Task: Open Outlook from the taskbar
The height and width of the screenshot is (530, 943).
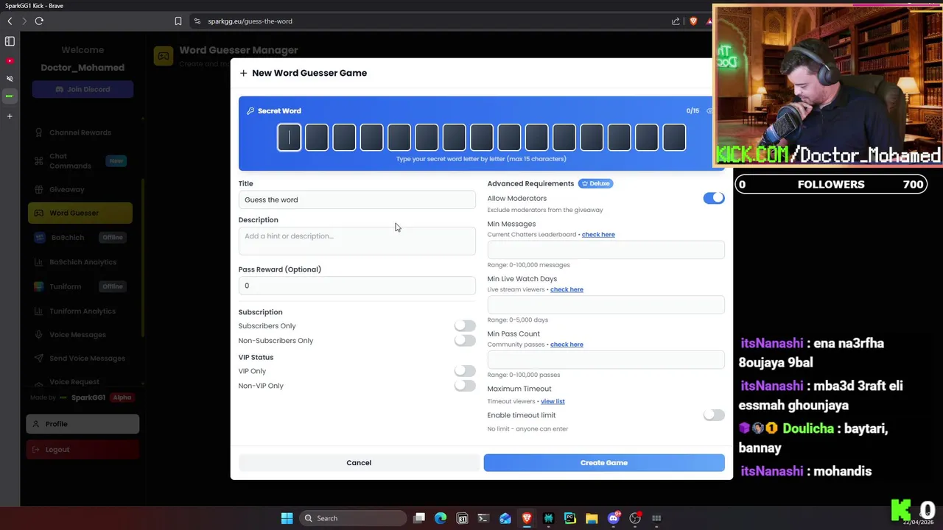Action: coord(505,518)
